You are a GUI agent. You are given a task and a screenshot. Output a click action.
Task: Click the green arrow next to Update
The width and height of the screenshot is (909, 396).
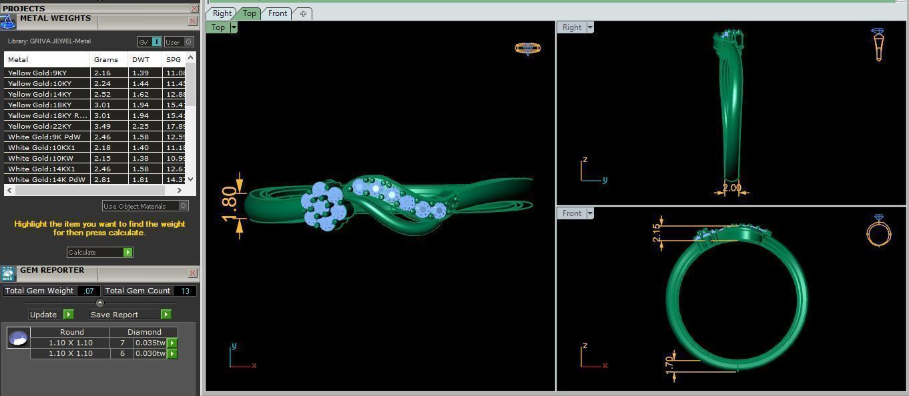[68, 314]
